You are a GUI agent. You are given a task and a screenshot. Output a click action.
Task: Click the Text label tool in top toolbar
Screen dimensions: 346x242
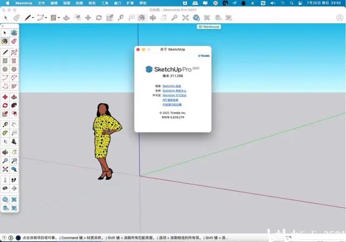131,18
